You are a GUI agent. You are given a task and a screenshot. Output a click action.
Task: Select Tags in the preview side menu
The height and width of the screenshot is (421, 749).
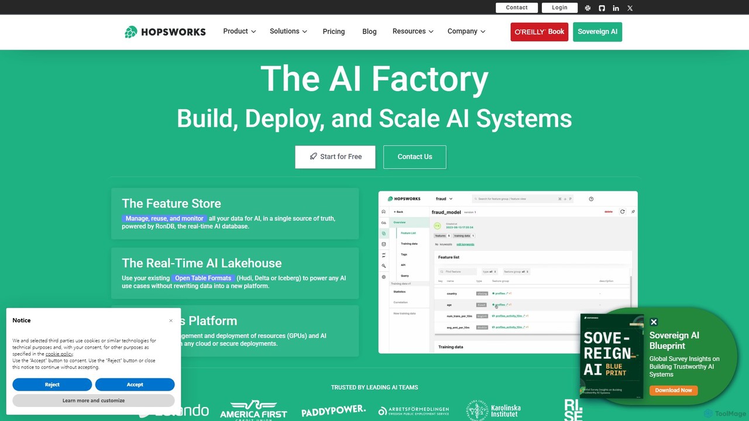click(x=404, y=254)
